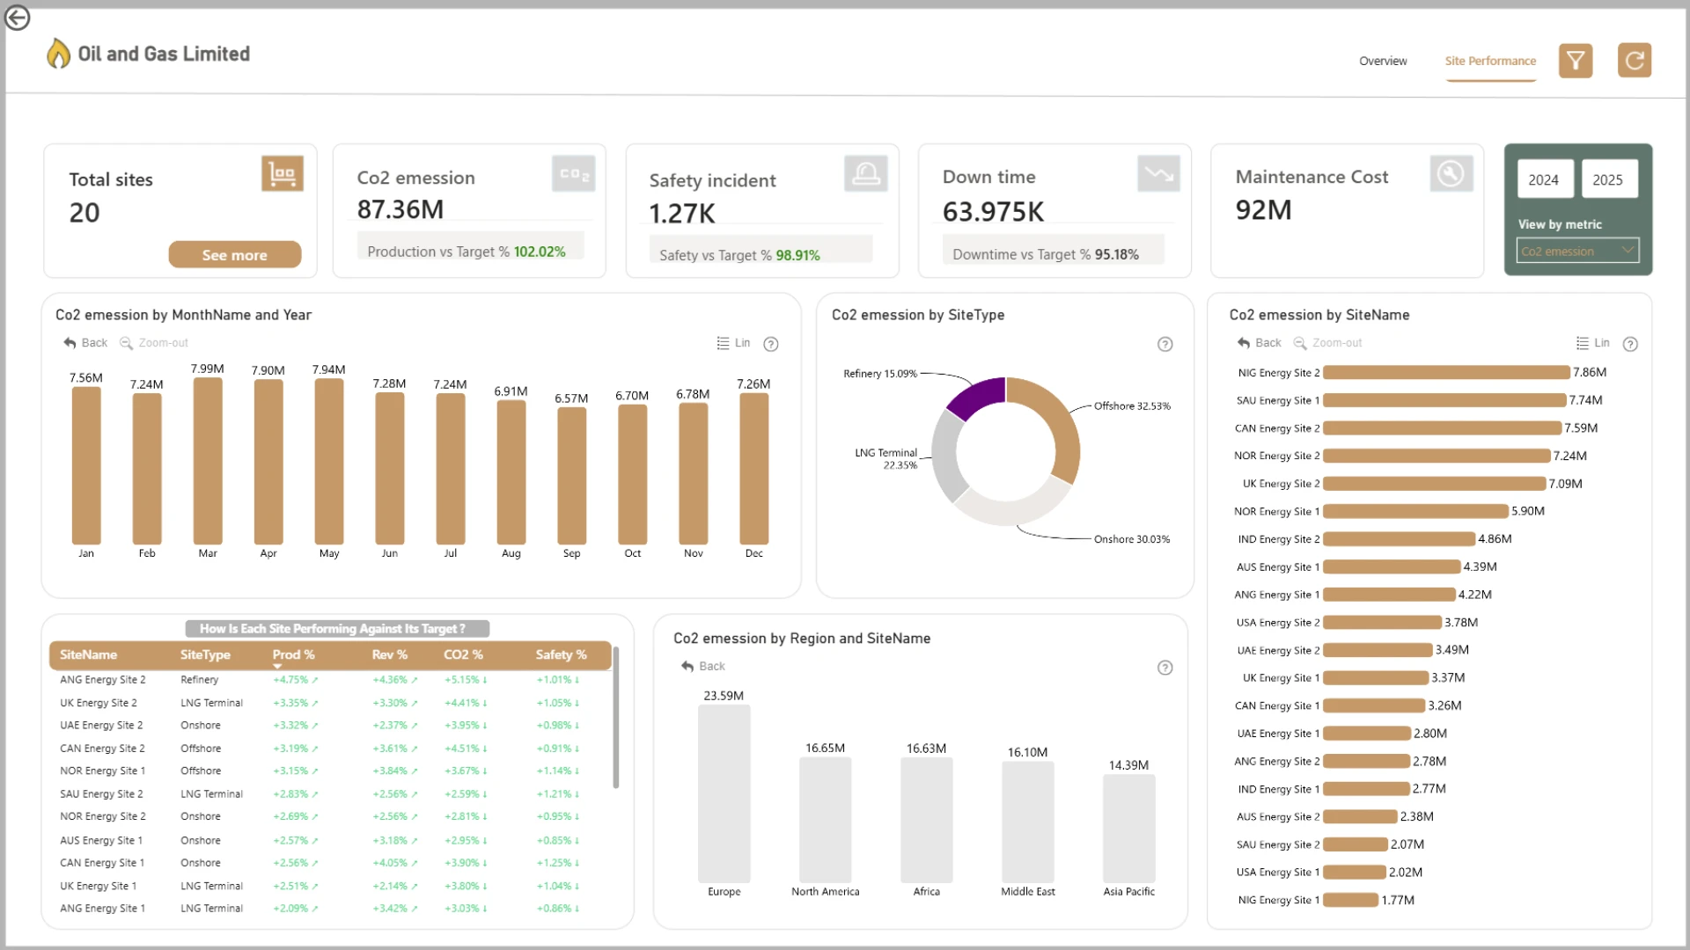Viewport: 1690px width, 950px height.
Task: Click Back arrow in SiteName chart
Action: 1259,343
